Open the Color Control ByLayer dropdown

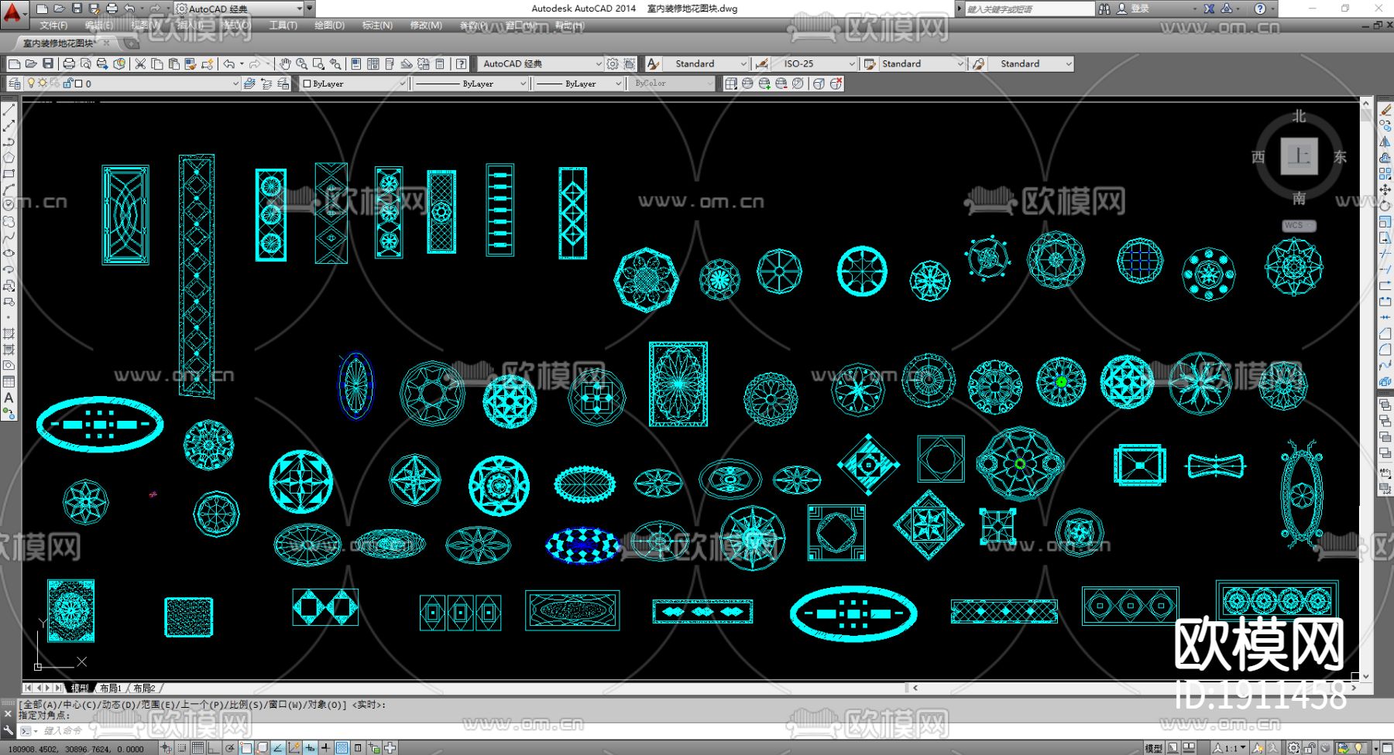[403, 84]
